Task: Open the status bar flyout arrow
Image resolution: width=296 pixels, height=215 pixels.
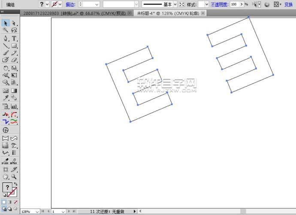Action: click(x=135, y=212)
